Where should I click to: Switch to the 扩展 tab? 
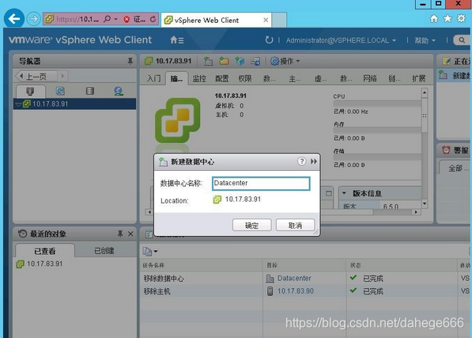click(x=418, y=78)
